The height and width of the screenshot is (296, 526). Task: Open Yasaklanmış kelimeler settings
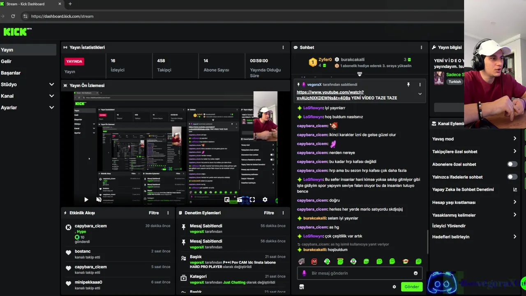click(474, 215)
